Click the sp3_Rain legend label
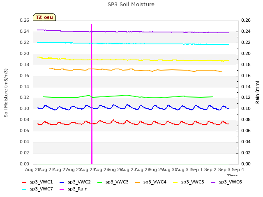The width and height of the screenshot is (263, 197). click(78, 189)
